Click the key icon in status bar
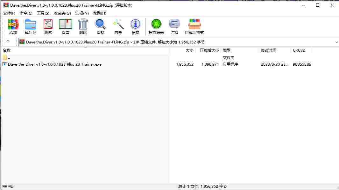 (x=11, y=186)
